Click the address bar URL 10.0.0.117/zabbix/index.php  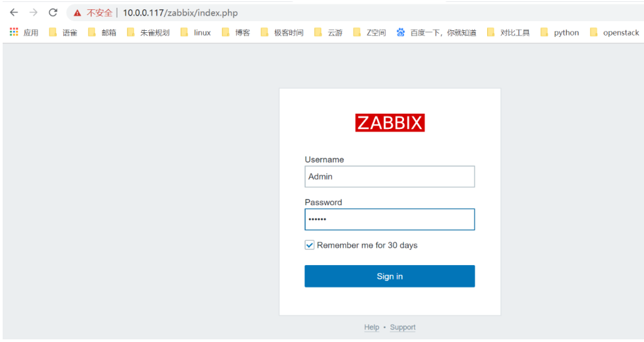[x=181, y=12]
